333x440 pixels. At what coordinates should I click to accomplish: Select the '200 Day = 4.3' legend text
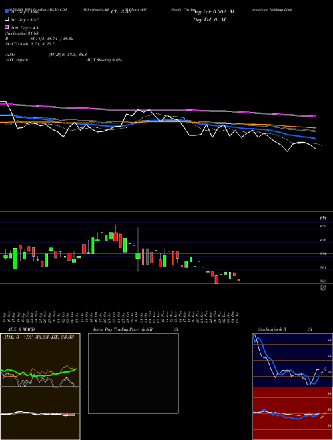point(25,28)
